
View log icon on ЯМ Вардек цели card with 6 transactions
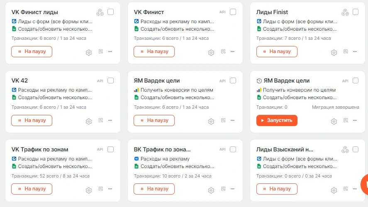pos(224,120)
